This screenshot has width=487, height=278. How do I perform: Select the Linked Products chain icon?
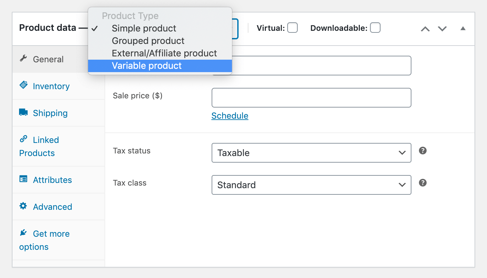pyautogui.click(x=23, y=139)
